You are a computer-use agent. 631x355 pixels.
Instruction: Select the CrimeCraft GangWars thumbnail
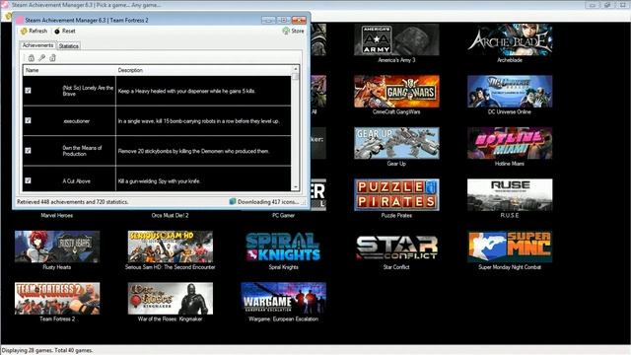(396, 92)
